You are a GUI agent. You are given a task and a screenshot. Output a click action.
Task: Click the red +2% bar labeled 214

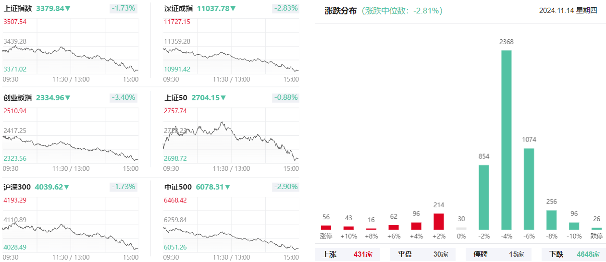(x=439, y=222)
